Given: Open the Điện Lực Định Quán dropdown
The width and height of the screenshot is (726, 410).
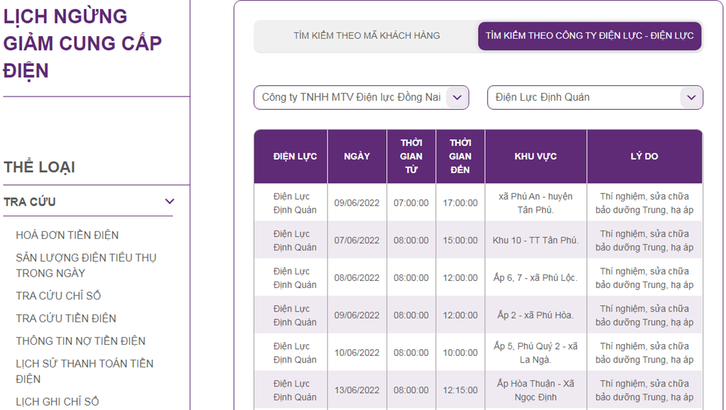Looking at the screenshot, I should click(594, 98).
